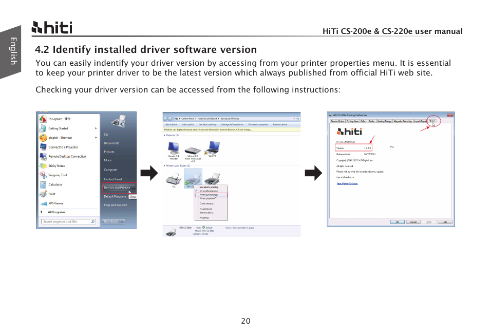Expand Getting Started submenu arrow

(x=96, y=128)
